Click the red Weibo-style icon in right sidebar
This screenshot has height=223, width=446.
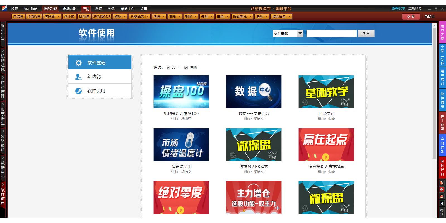click(442, 190)
